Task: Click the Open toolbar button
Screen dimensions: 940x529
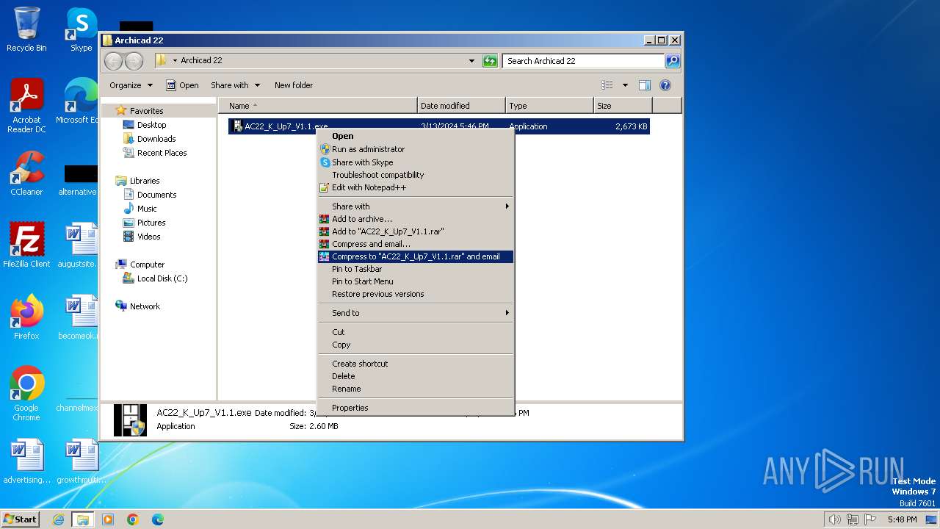Action: tap(182, 85)
